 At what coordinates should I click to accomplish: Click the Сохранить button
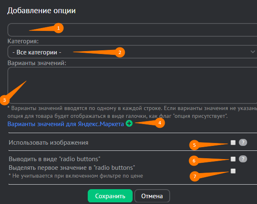(110, 196)
